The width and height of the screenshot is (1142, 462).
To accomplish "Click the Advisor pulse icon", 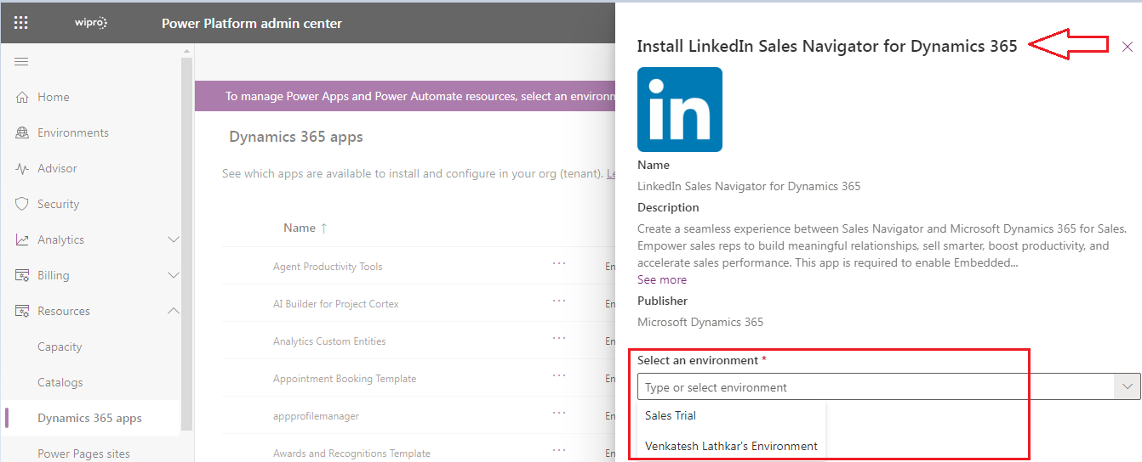I will tap(22, 168).
